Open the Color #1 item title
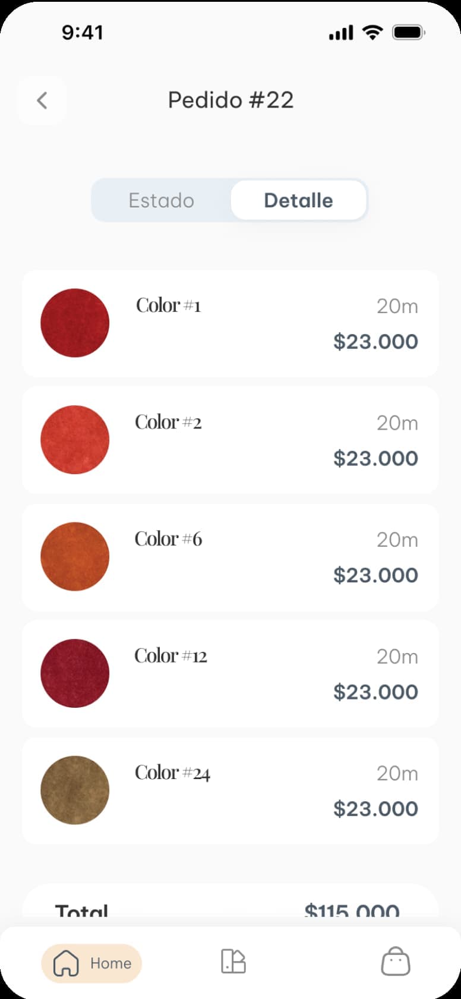 pyautogui.click(x=169, y=305)
